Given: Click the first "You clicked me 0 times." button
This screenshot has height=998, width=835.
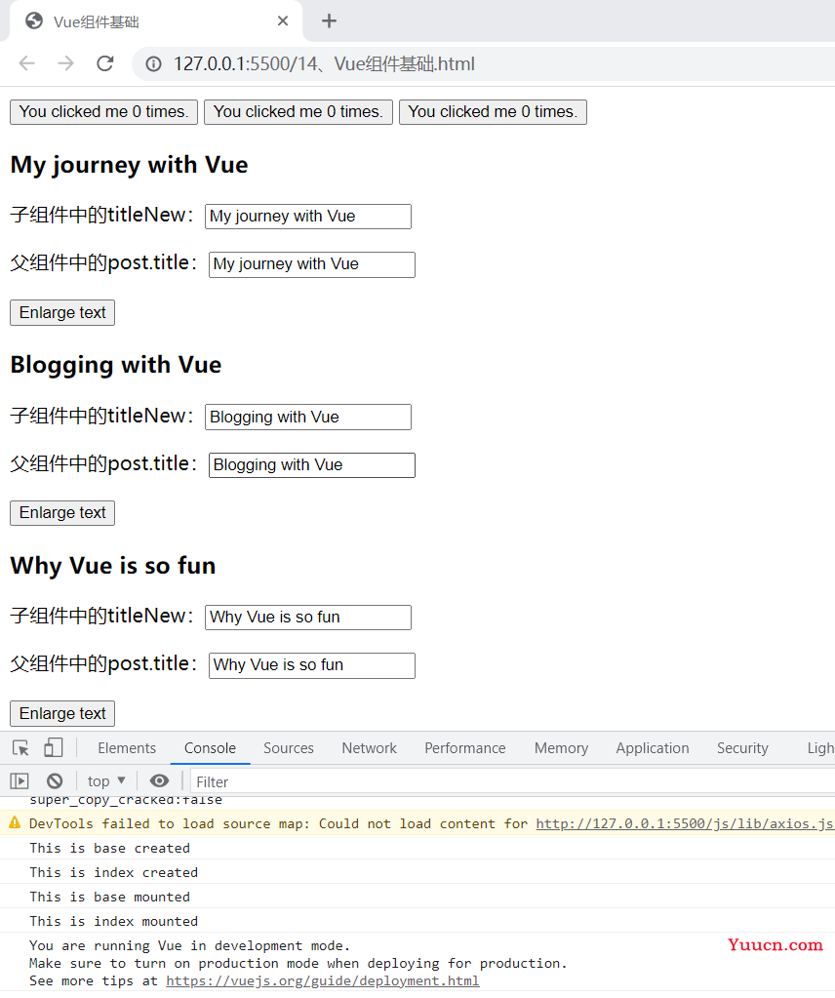Looking at the screenshot, I should (x=103, y=112).
